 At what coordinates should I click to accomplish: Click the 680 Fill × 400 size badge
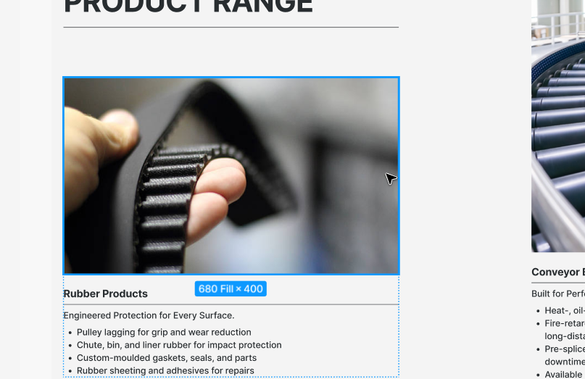(x=231, y=288)
